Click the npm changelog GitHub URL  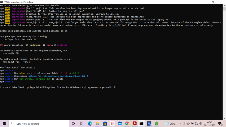tap(58, 76)
